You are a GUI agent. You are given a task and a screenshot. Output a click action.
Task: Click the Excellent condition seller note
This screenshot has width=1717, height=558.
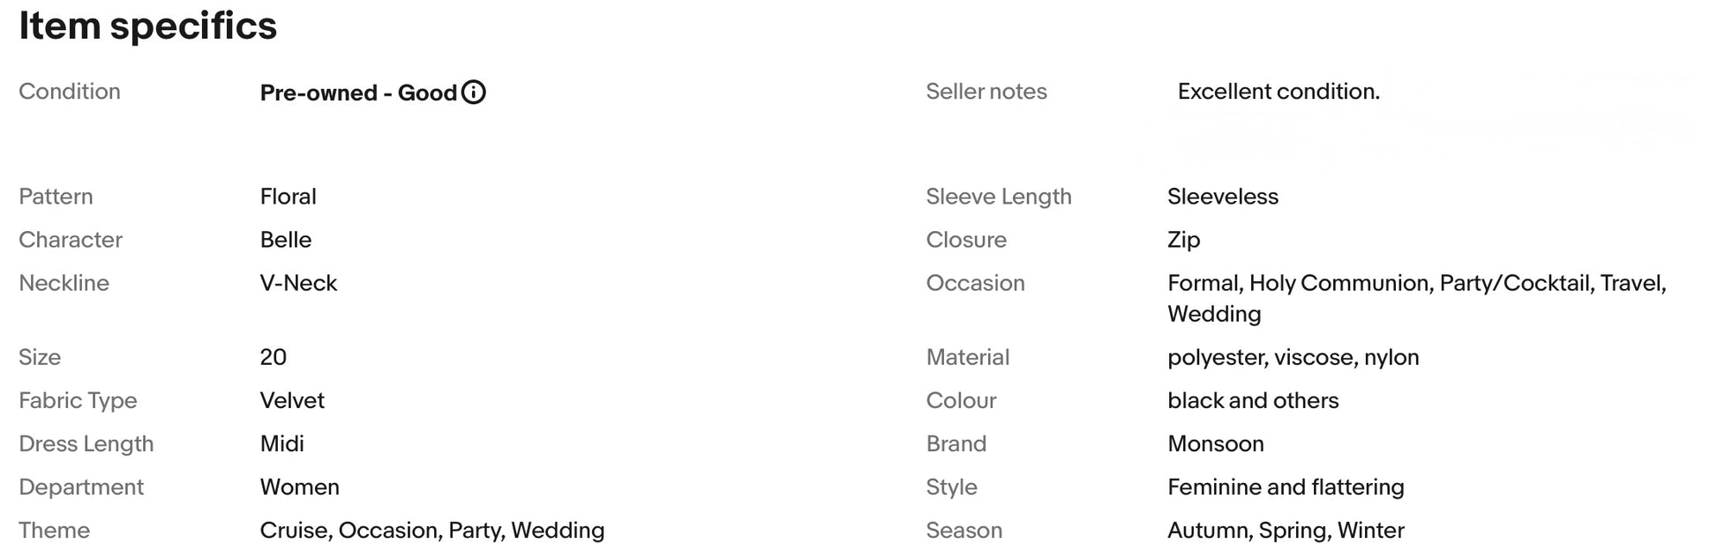1278,92
